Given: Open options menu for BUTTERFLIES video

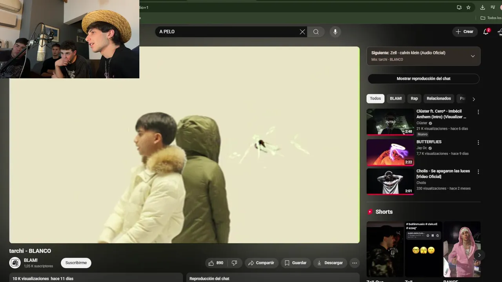Looking at the screenshot, I should pos(478,143).
